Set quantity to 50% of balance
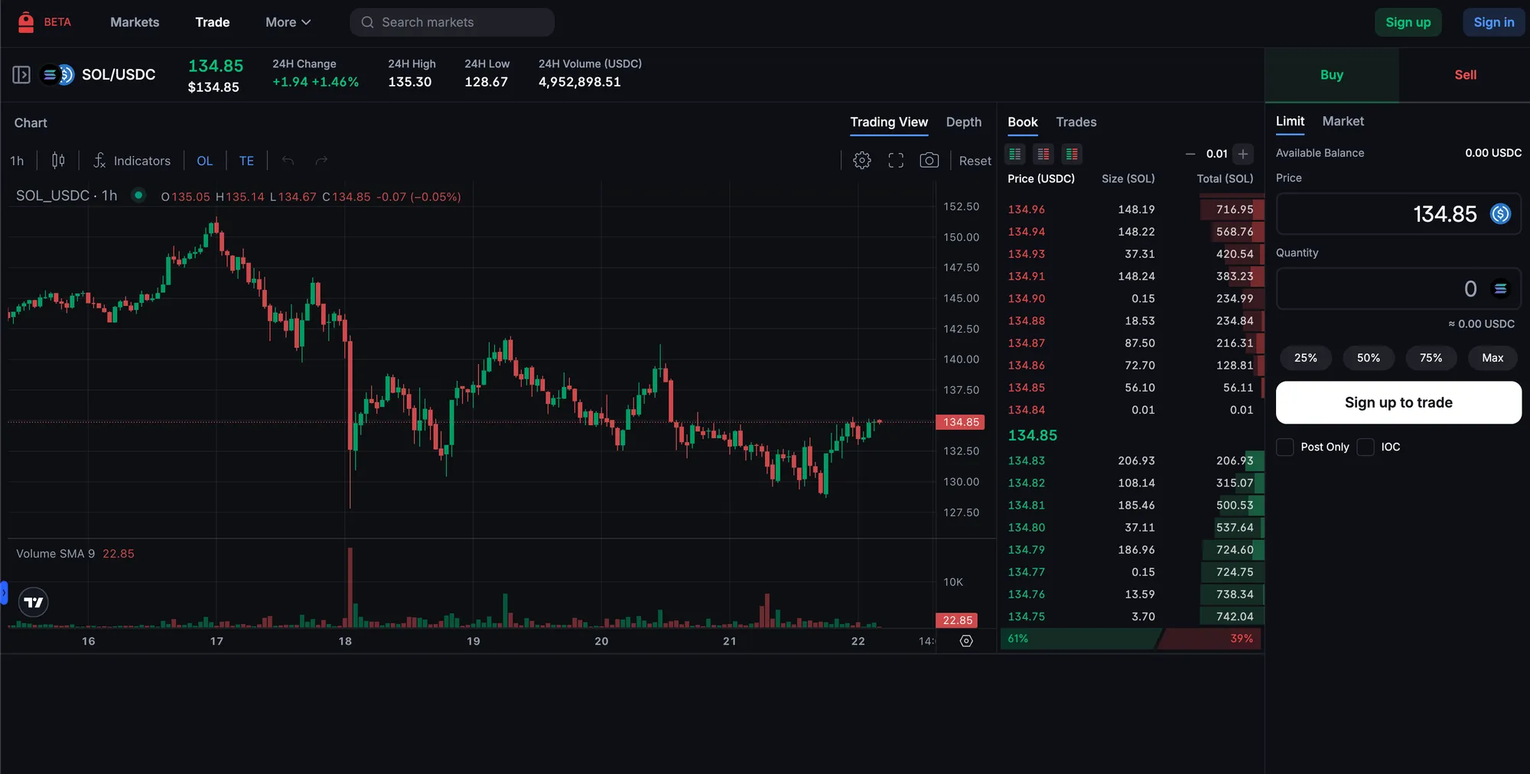Viewport: 1530px width, 774px height. coord(1368,358)
